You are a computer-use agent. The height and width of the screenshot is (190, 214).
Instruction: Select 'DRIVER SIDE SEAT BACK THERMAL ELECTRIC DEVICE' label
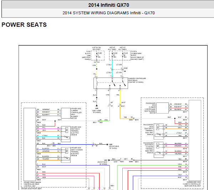point(76,131)
